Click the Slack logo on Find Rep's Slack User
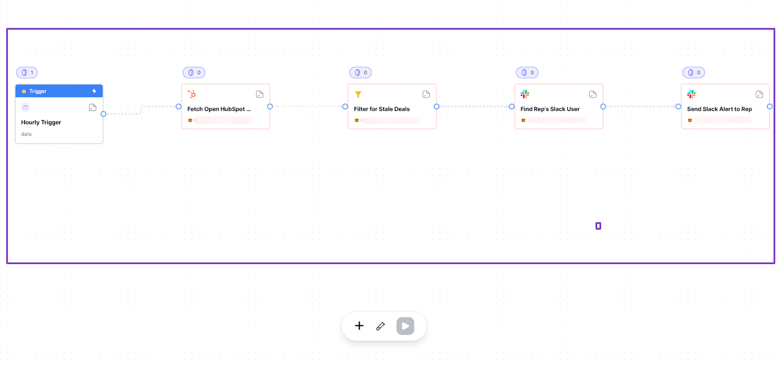The height and width of the screenshot is (365, 778). coord(525,94)
